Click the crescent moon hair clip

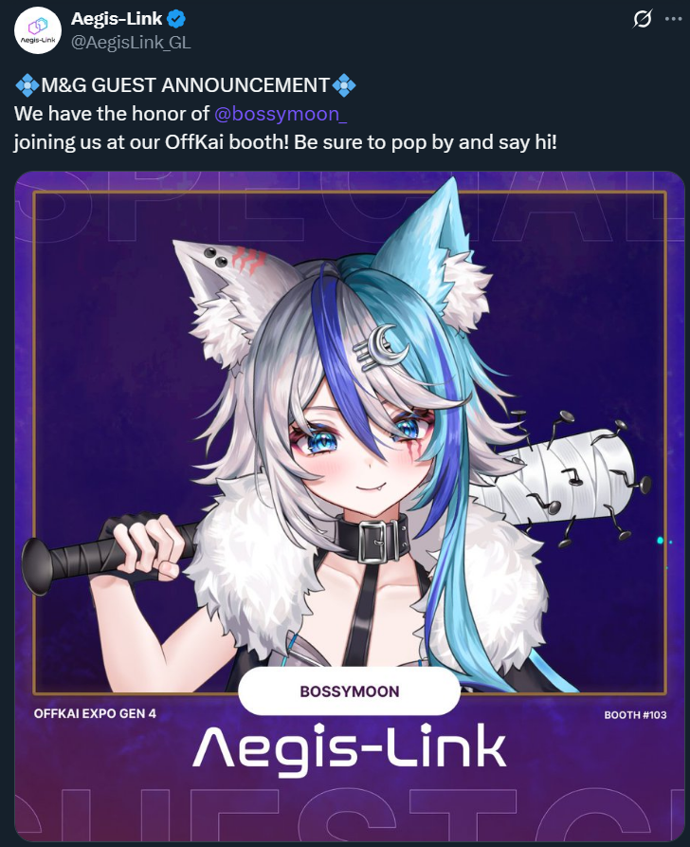point(382,347)
